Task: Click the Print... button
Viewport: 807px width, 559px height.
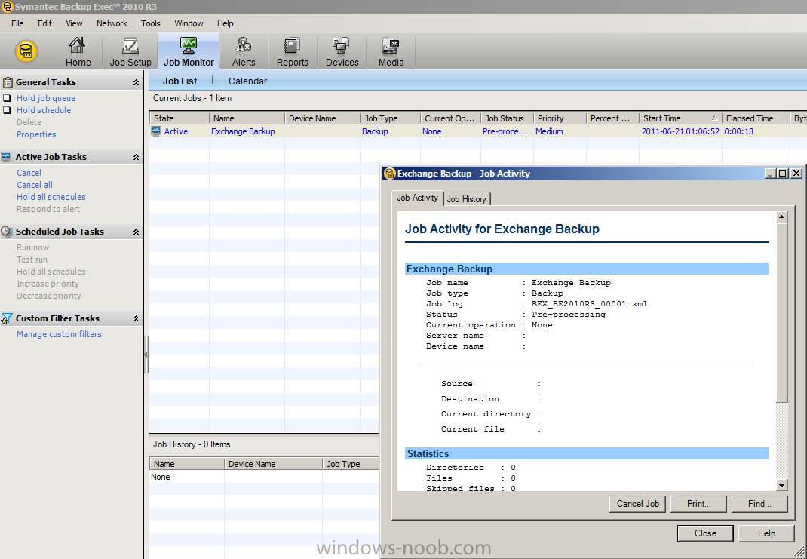Action: (699, 504)
